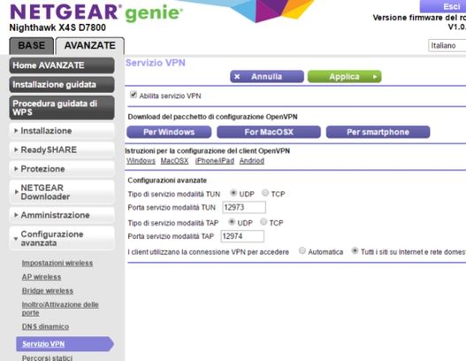Viewport: 466px width, 361px height.
Task: Open AP wireless link
Action: (x=42, y=277)
